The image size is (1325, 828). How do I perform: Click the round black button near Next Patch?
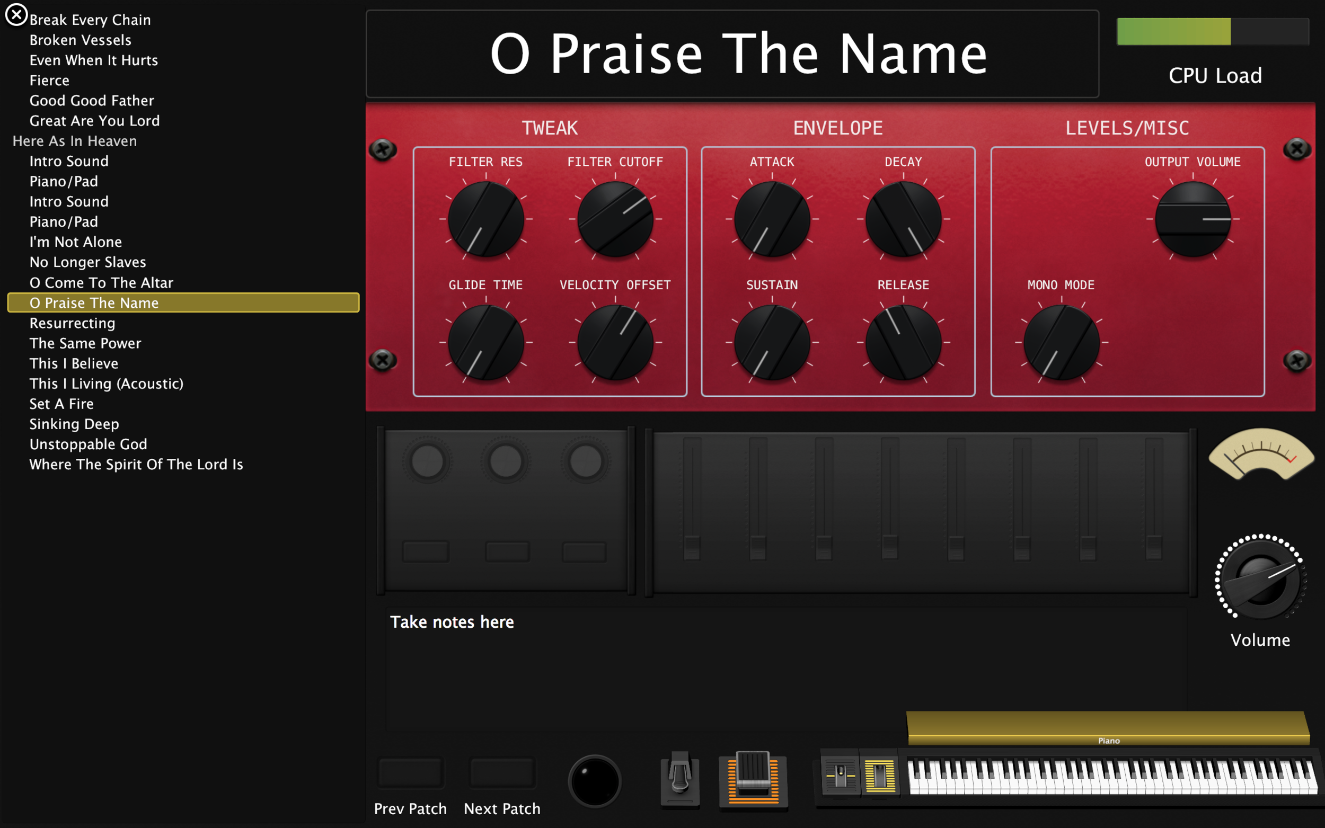point(594,781)
